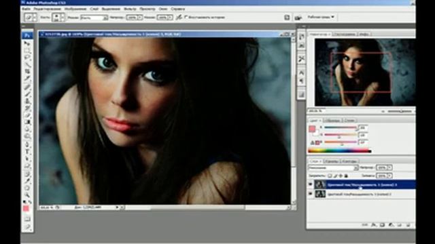Select the Quick Selection tool

pyautogui.click(x=27, y=64)
